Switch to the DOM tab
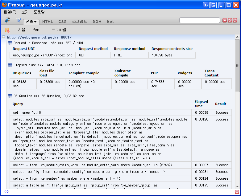 pos(97,22)
